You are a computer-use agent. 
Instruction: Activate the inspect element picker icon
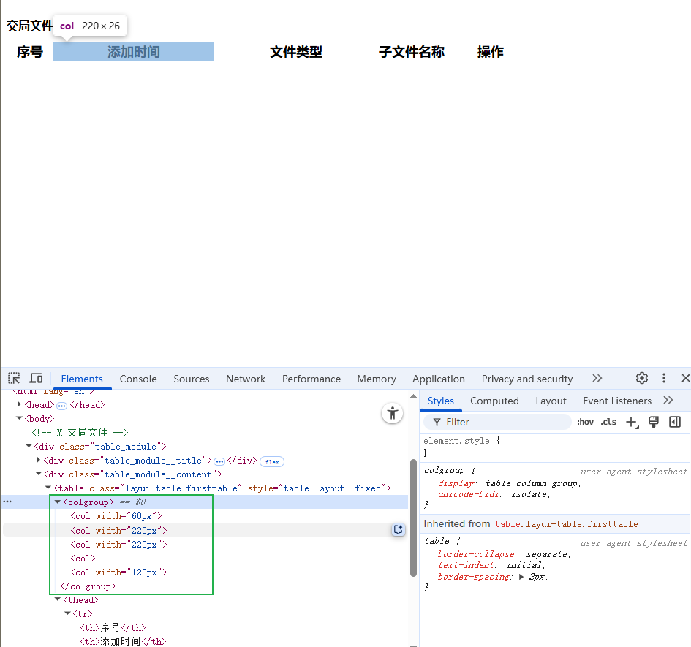(14, 378)
